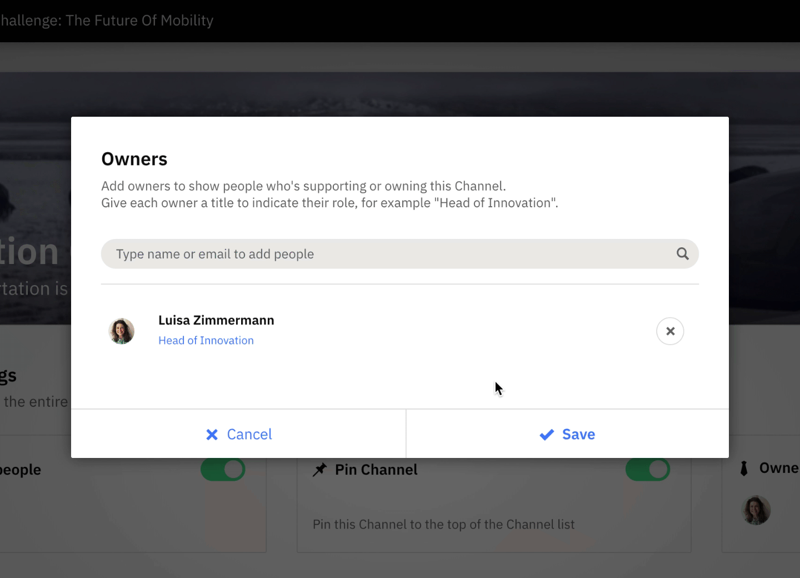Click the Owners tie icon
Viewport: 800px width, 578px height.
point(744,469)
